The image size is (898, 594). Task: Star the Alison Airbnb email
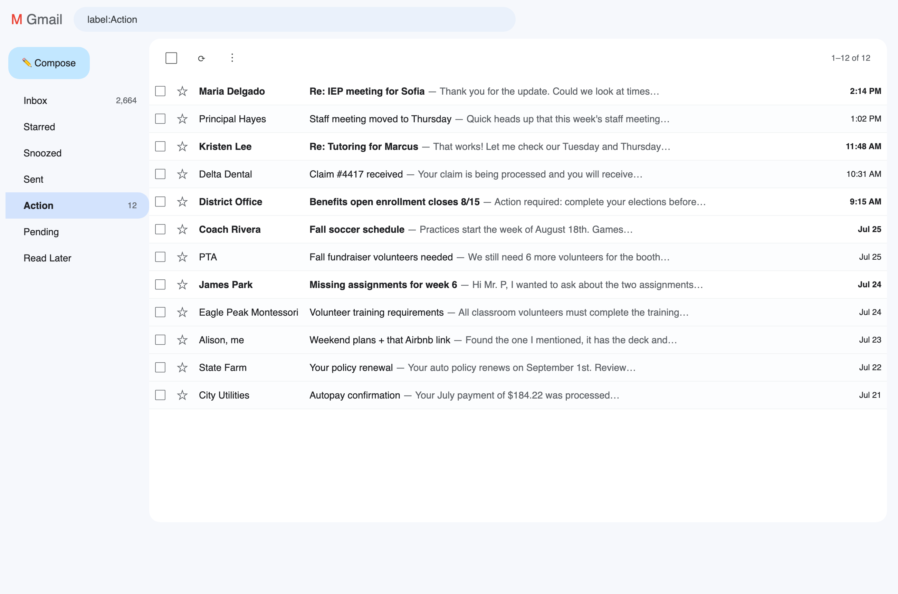182,340
